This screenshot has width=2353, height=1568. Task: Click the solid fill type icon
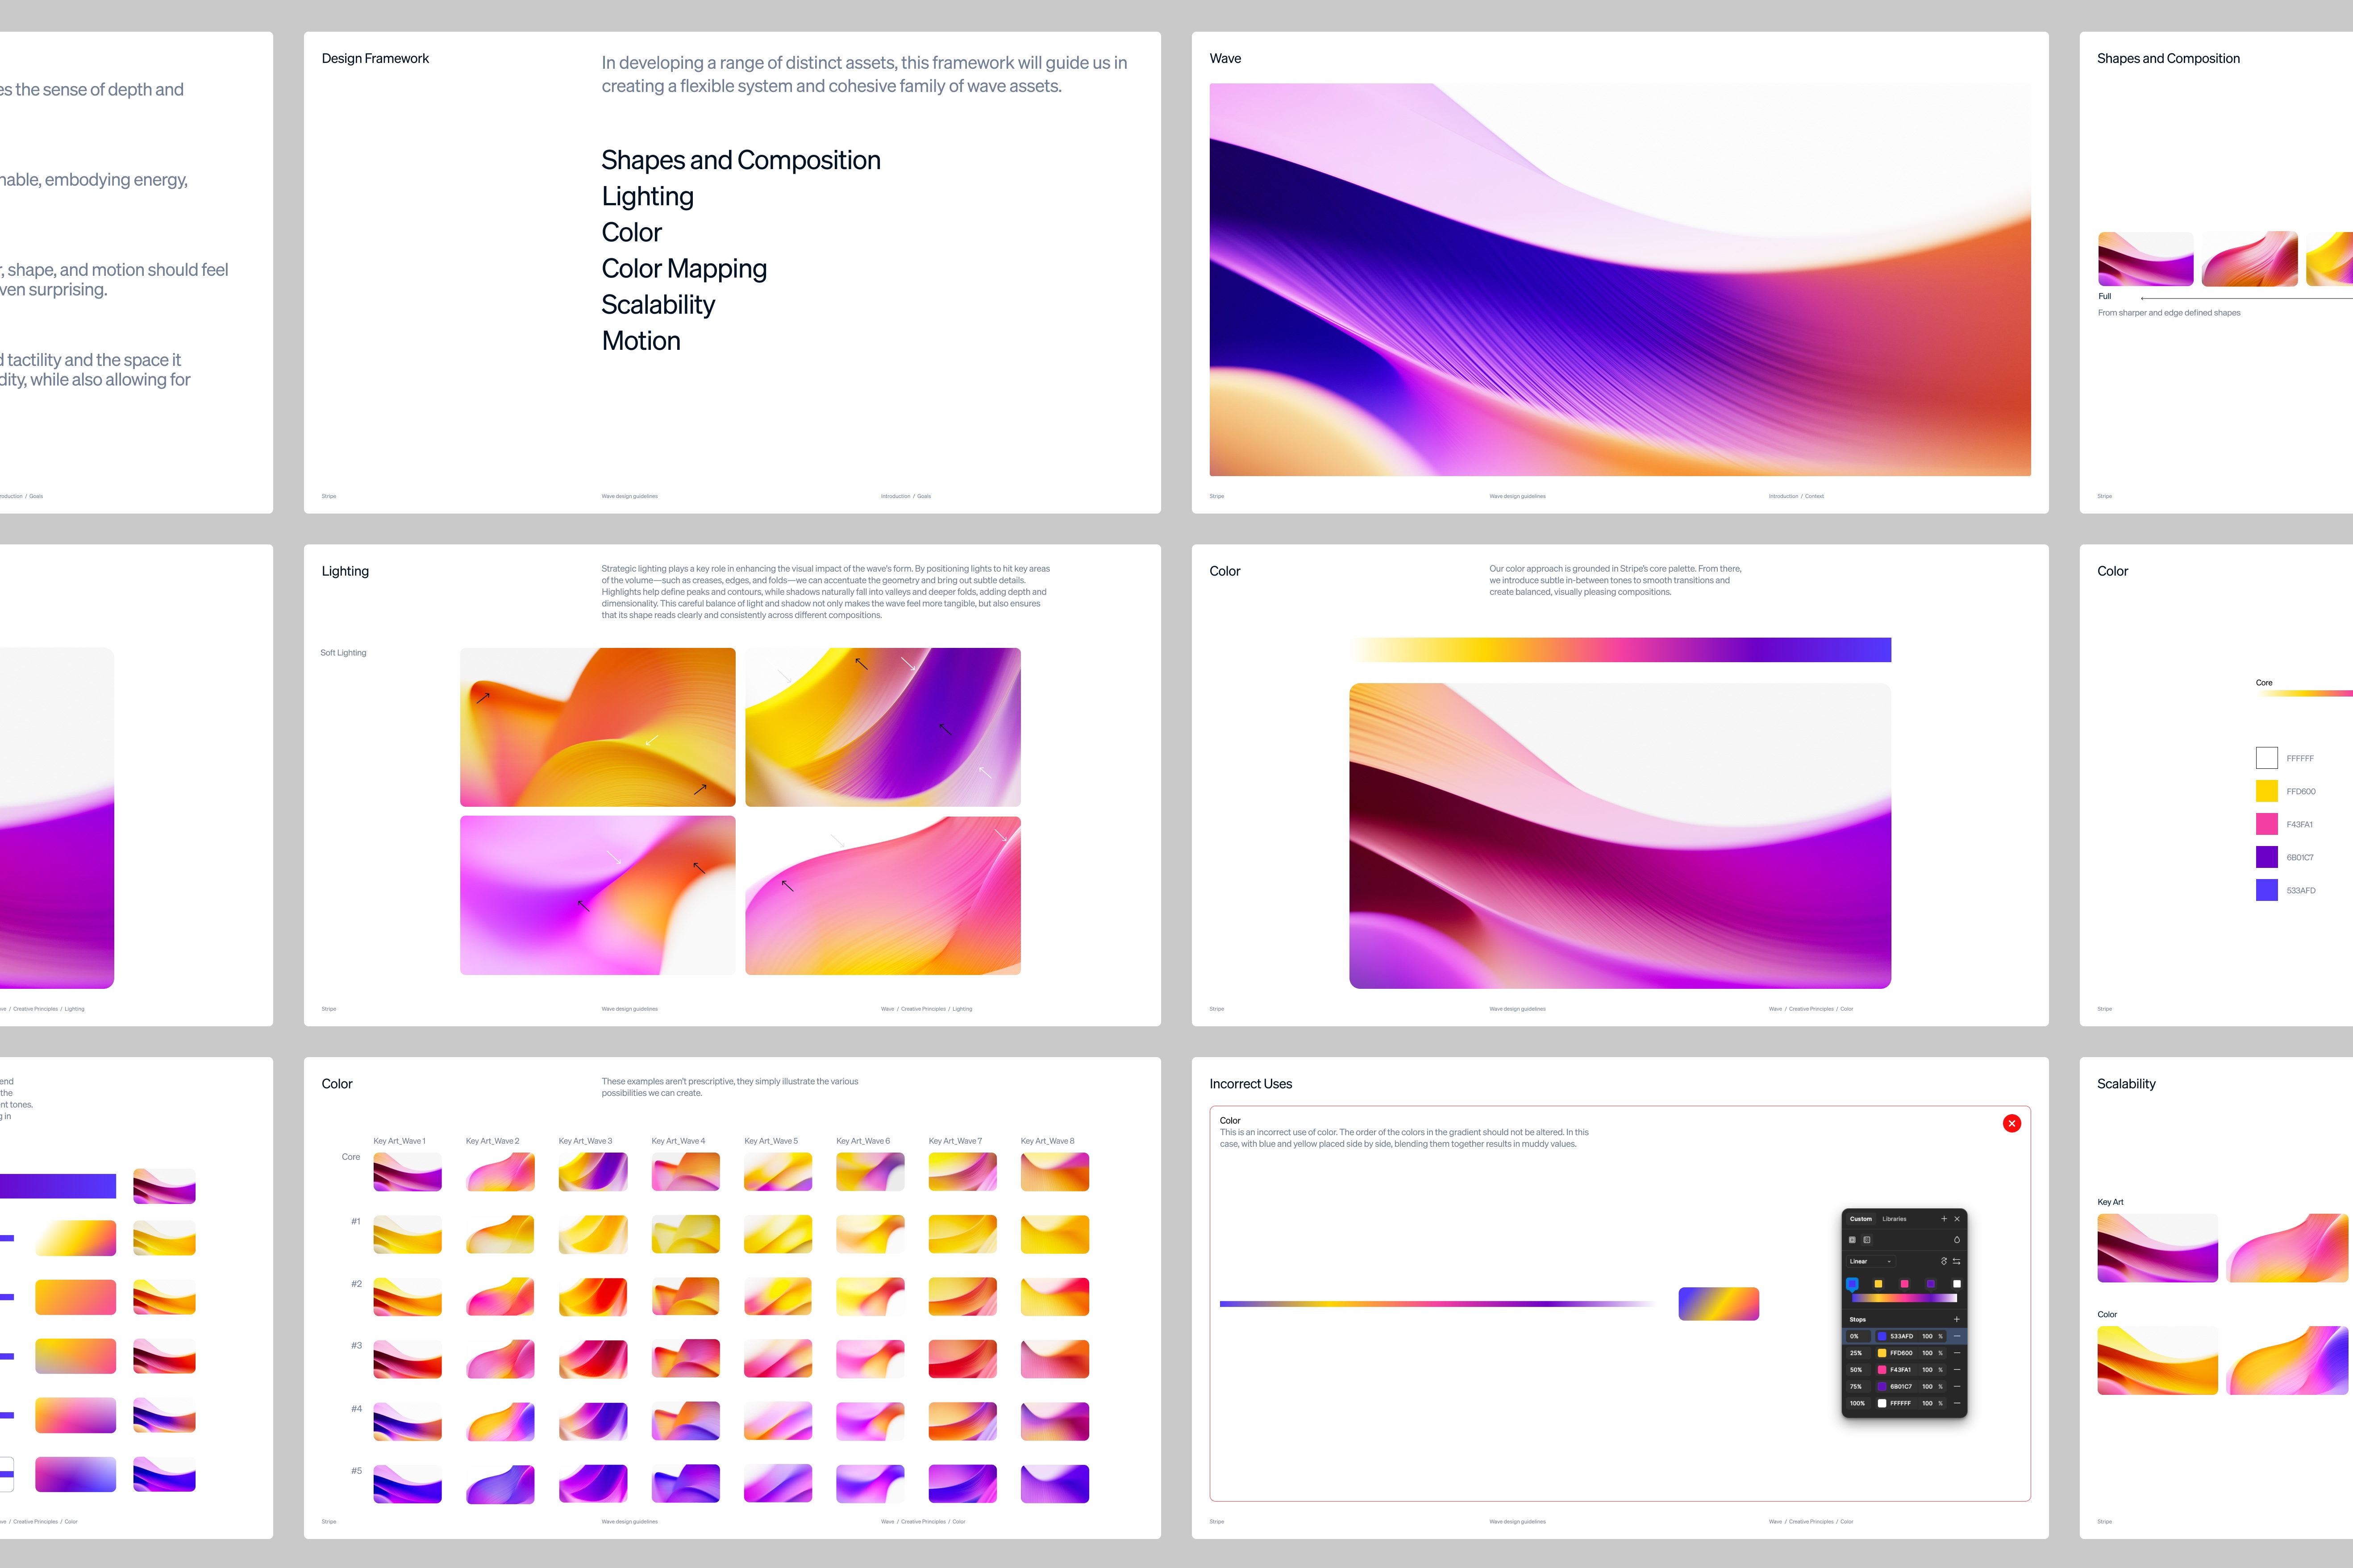pos(1853,1240)
